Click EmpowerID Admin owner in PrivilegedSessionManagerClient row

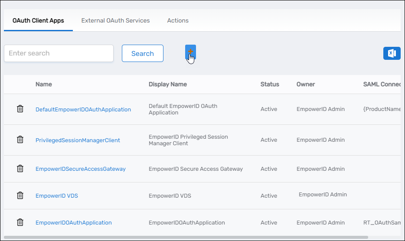[320, 140]
